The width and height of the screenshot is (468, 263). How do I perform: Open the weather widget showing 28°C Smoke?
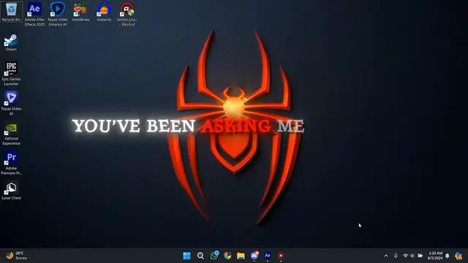tap(17, 256)
